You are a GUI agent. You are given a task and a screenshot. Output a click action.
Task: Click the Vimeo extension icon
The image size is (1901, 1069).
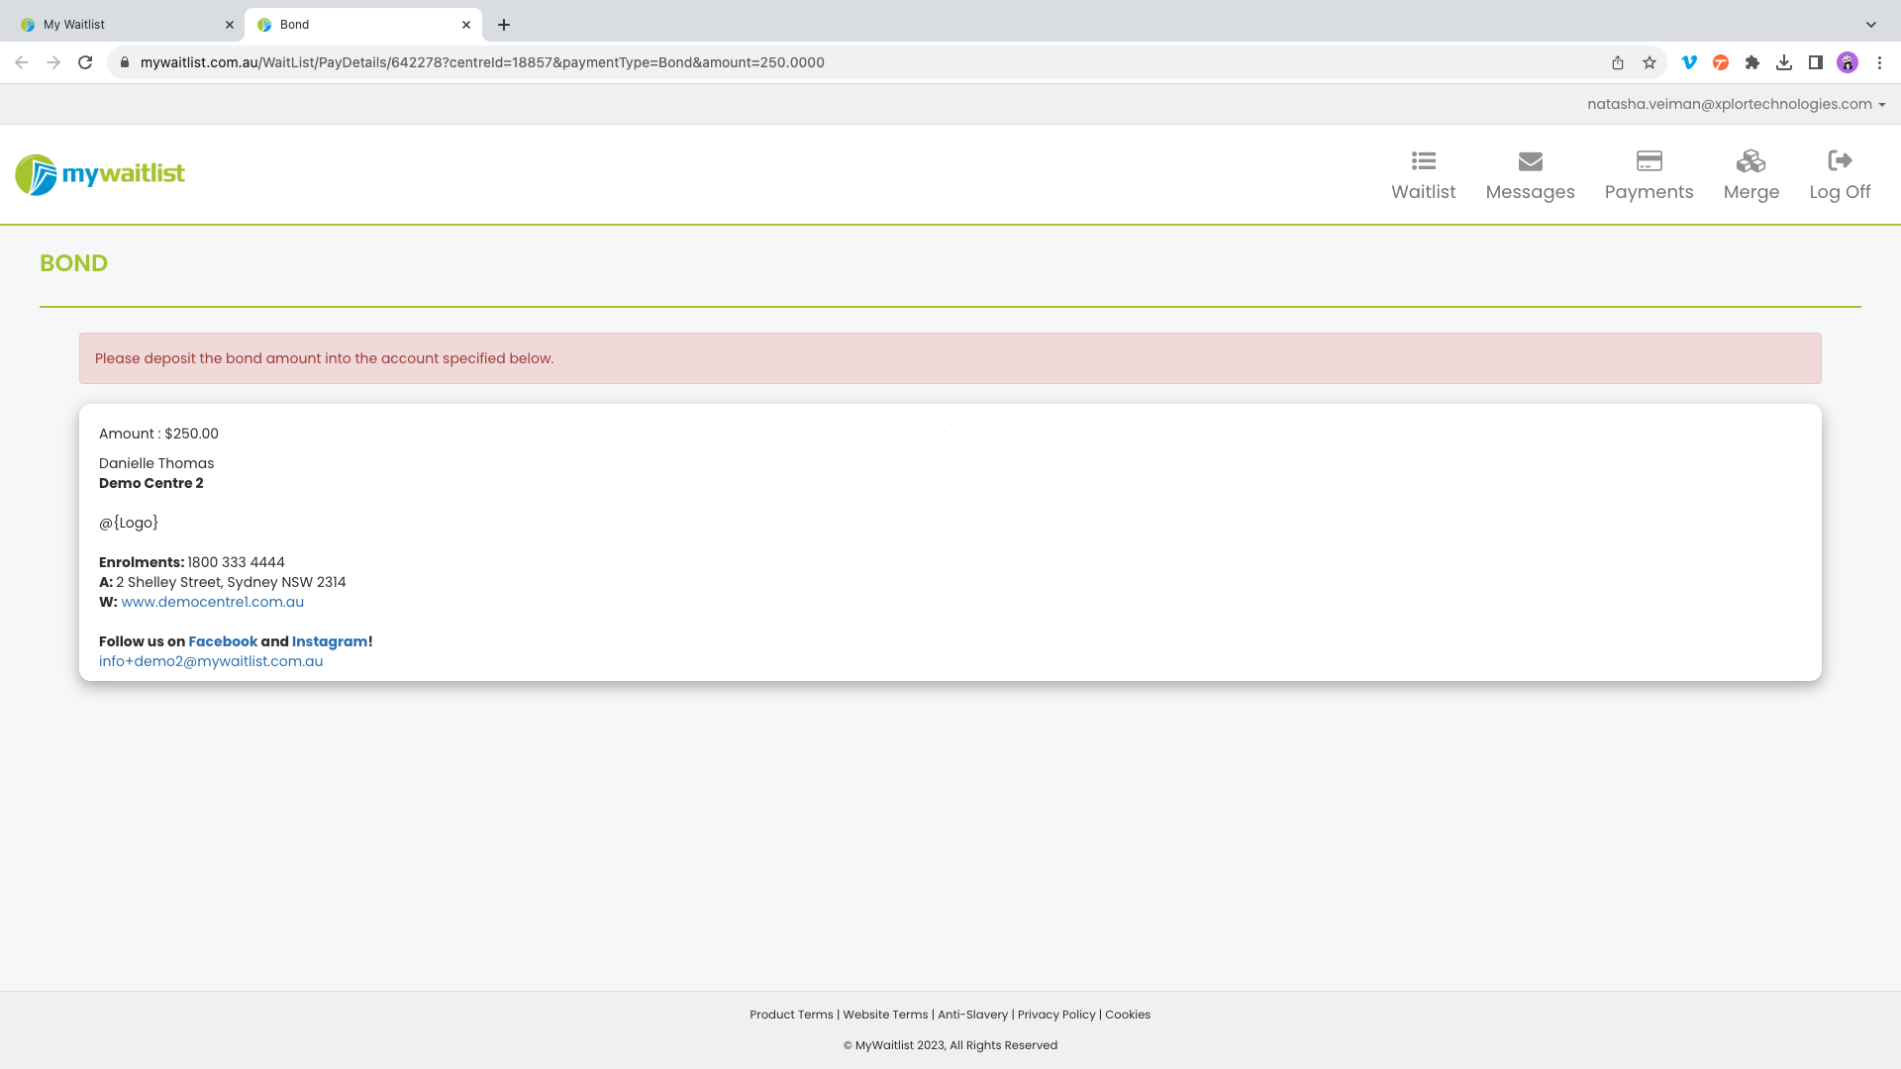point(1689,62)
